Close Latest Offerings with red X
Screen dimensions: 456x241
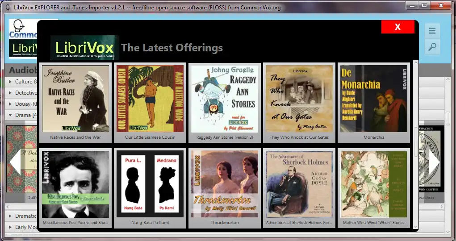[397, 27]
